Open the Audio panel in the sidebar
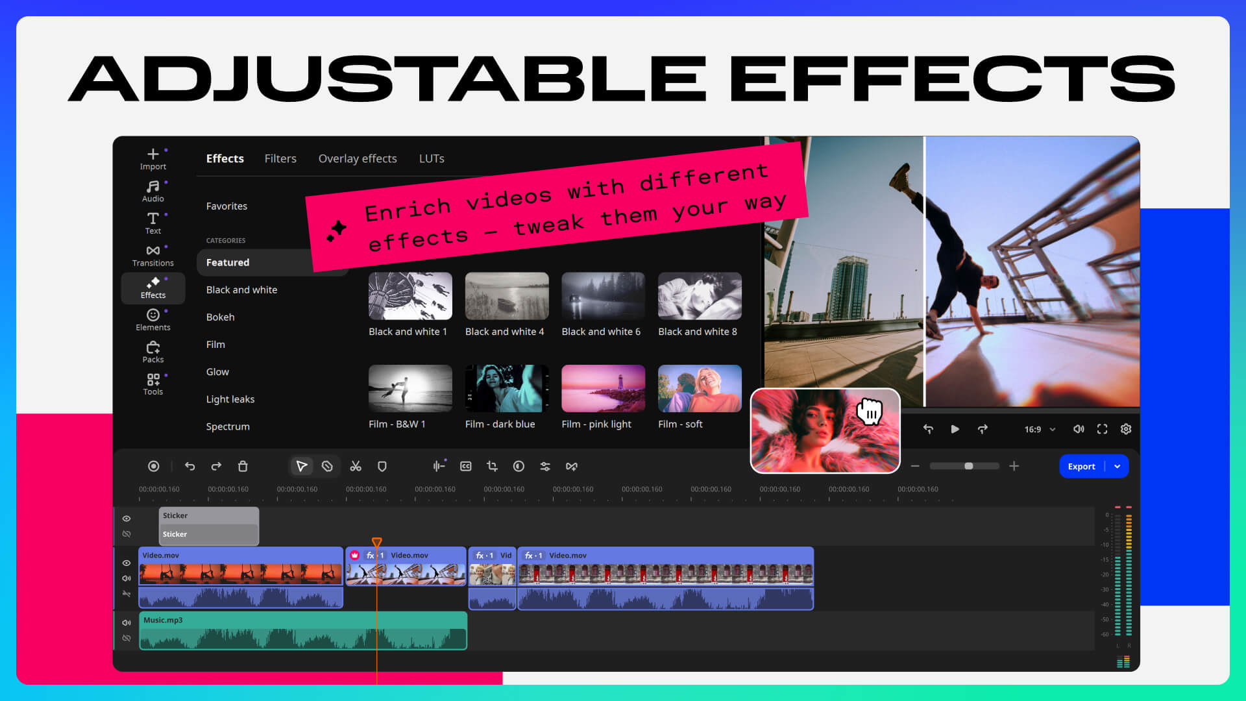 153,190
